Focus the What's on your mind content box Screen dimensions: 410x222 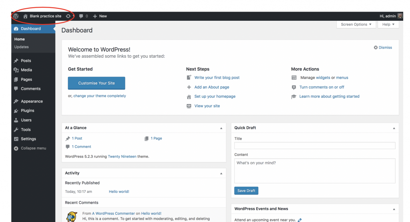pyautogui.click(x=315, y=171)
